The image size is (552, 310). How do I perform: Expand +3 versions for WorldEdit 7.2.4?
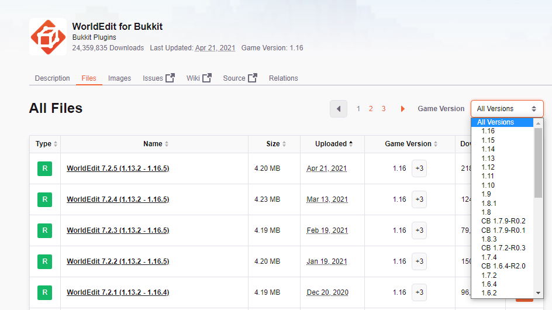tap(419, 199)
